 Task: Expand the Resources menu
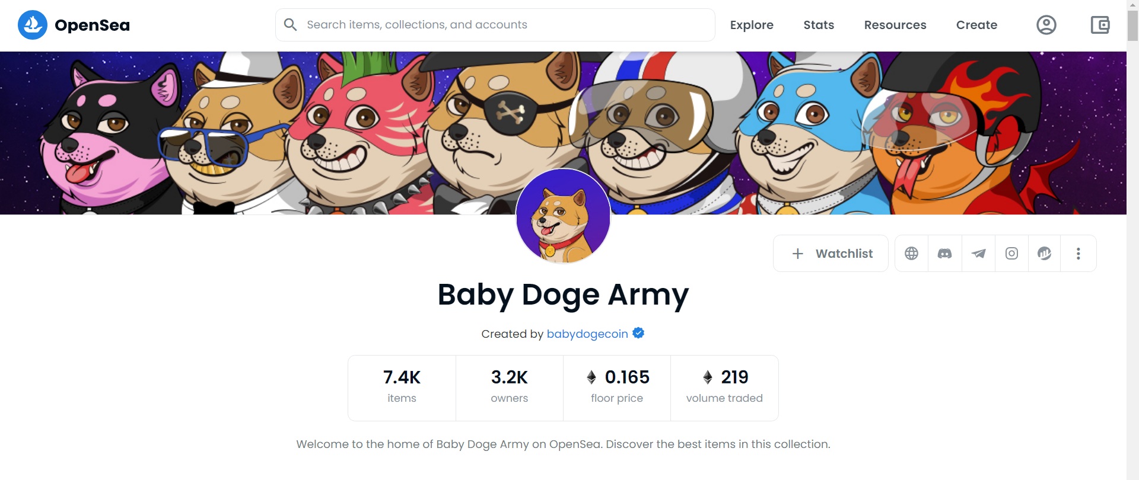(x=895, y=25)
